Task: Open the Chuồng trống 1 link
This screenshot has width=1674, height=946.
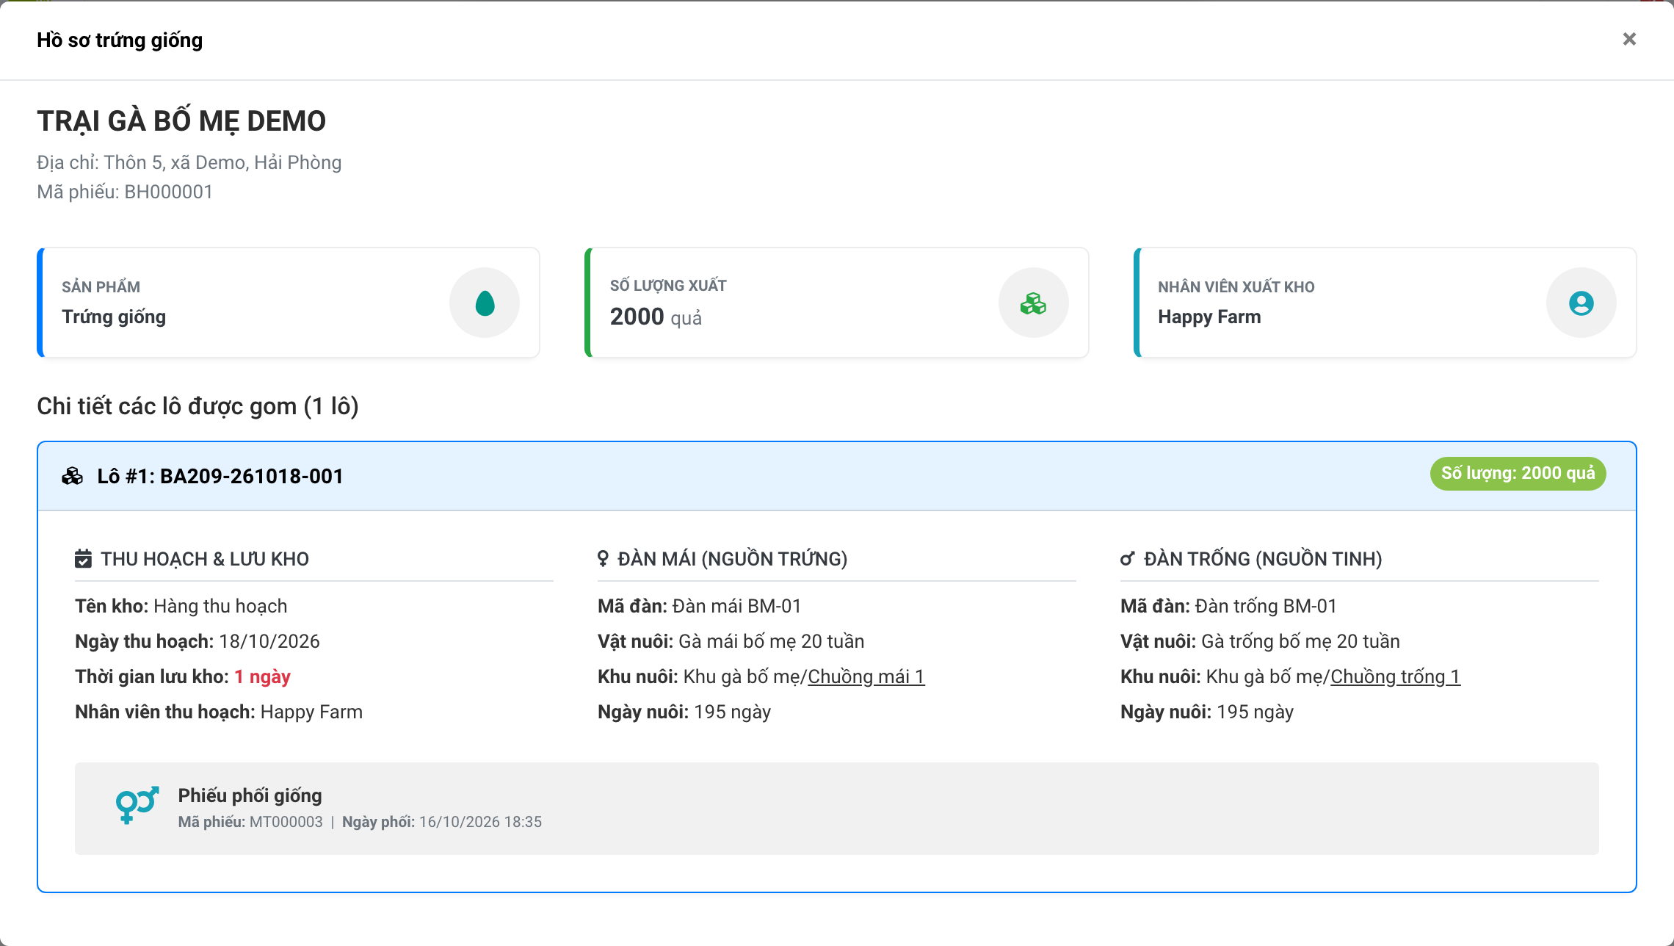Action: (x=1395, y=676)
